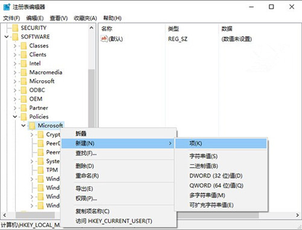Click the ODBC folder icon
This screenshot has width=302, height=230.
[x=24, y=90]
